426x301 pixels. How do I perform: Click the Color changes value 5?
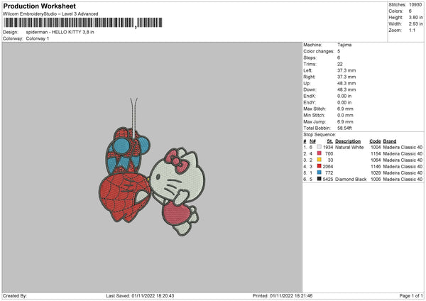pos(339,51)
